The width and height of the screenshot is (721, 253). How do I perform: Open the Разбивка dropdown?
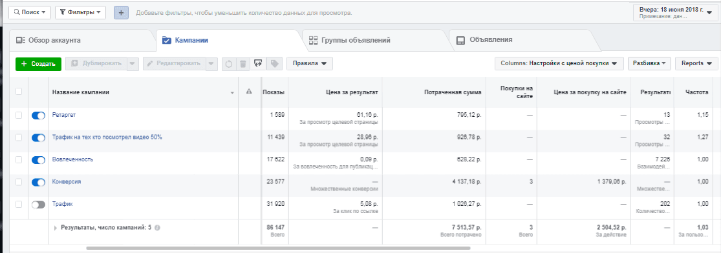(x=649, y=63)
